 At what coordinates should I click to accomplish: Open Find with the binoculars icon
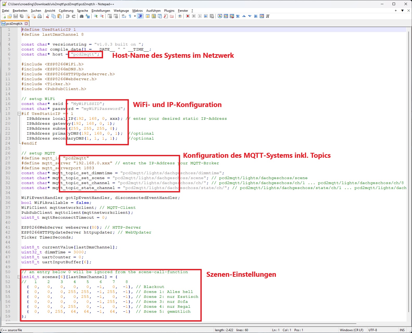(82, 16)
